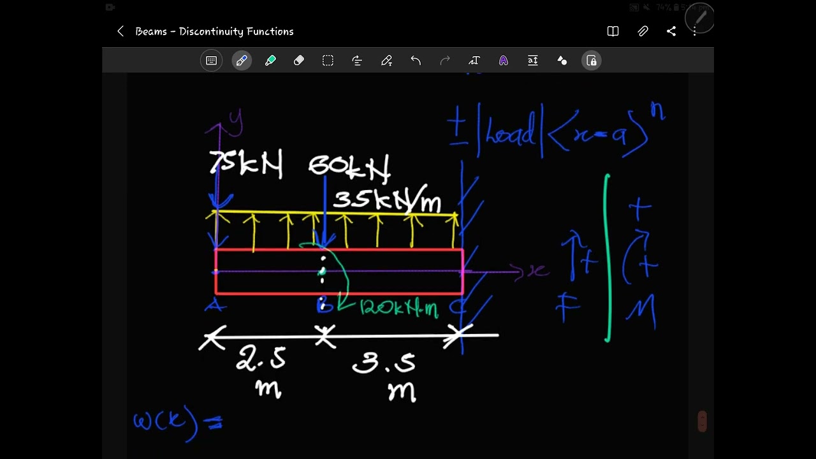Select the Highlighter tool
Viewport: 816px width, 459px height.
(x=270, y=61)
